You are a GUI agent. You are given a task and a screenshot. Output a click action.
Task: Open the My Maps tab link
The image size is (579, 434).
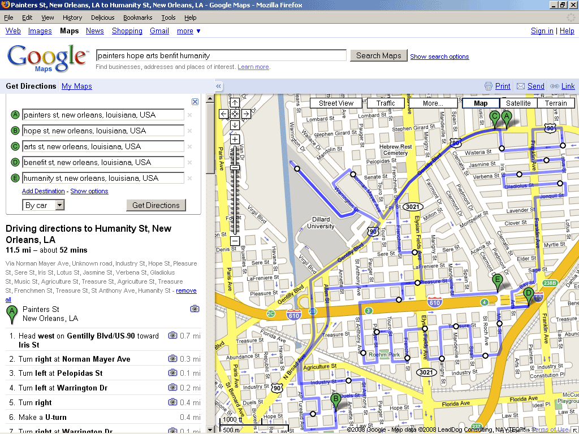pyautogui.click(x=77, y=86)
